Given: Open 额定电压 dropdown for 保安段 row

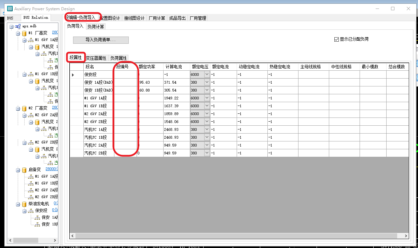Looking at the screenshot, I should pos(207,74).
